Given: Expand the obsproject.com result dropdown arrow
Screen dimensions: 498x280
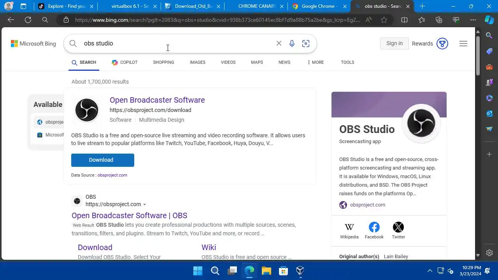Looking at the screenshot, I should [144, 205].
